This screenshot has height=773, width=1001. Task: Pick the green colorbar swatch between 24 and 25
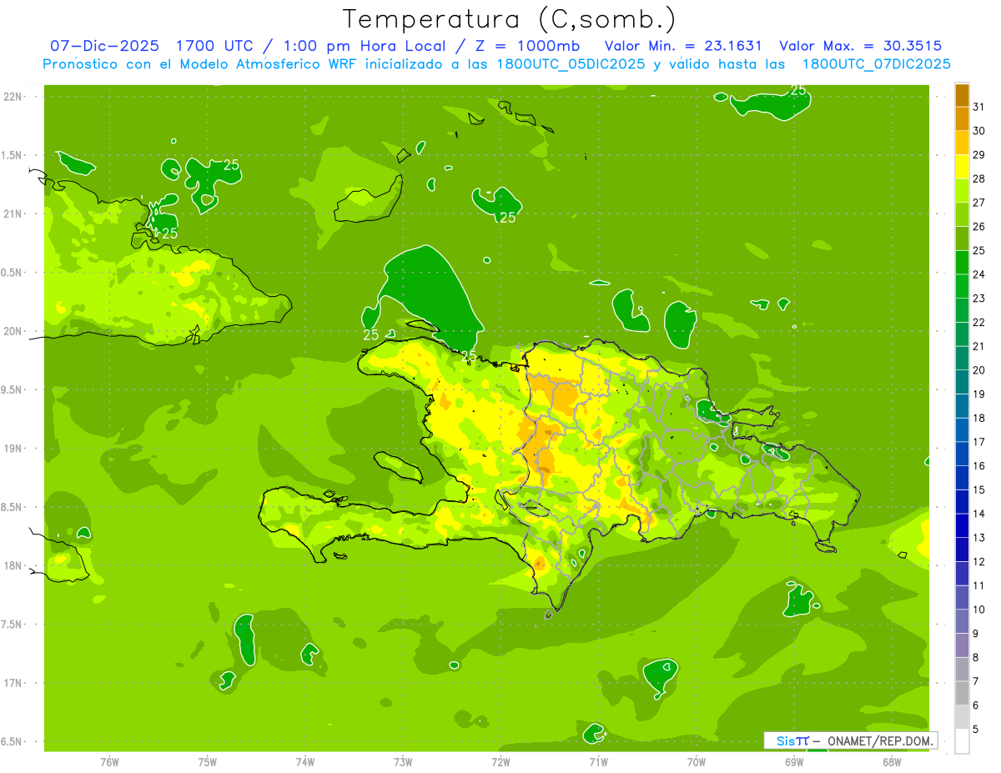[962, 263]
